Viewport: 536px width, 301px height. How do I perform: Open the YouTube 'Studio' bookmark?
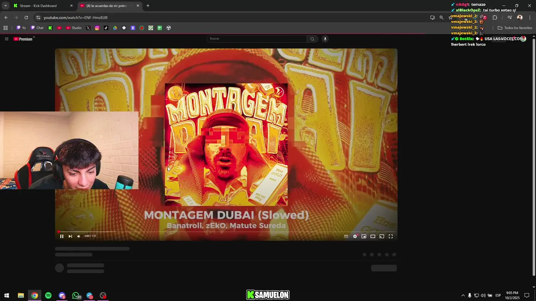74,28
